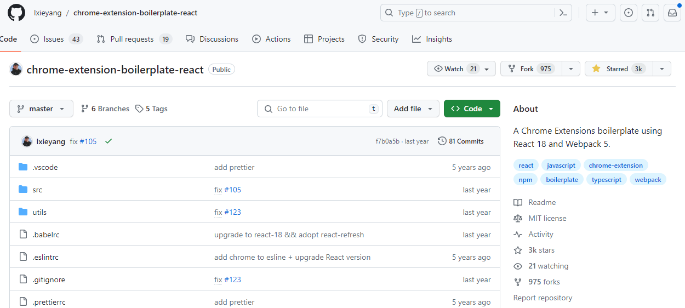Open the Security tab

[378, 39]
